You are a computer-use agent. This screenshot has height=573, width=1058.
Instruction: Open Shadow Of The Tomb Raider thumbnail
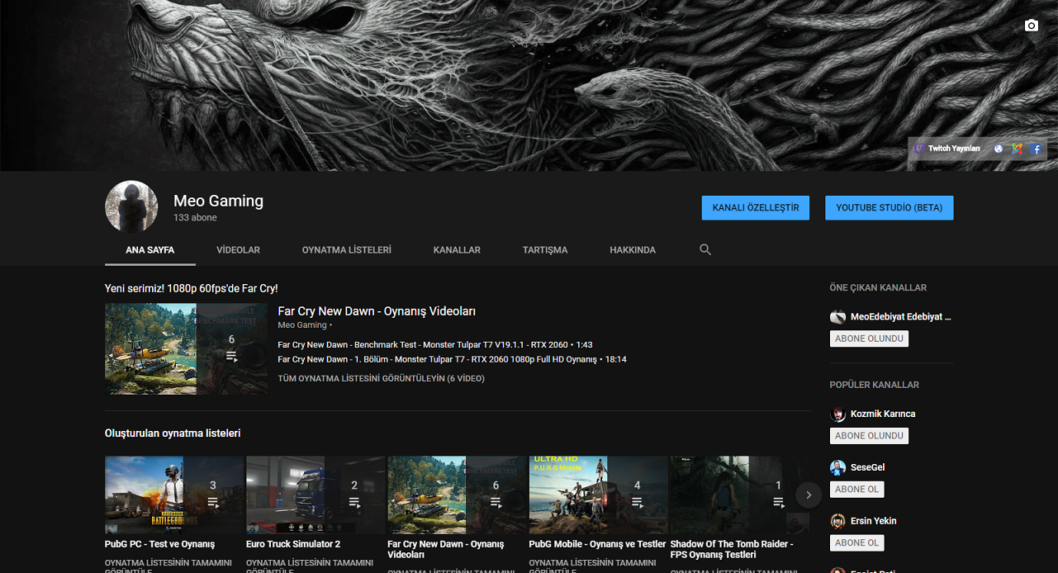[739, 495]
